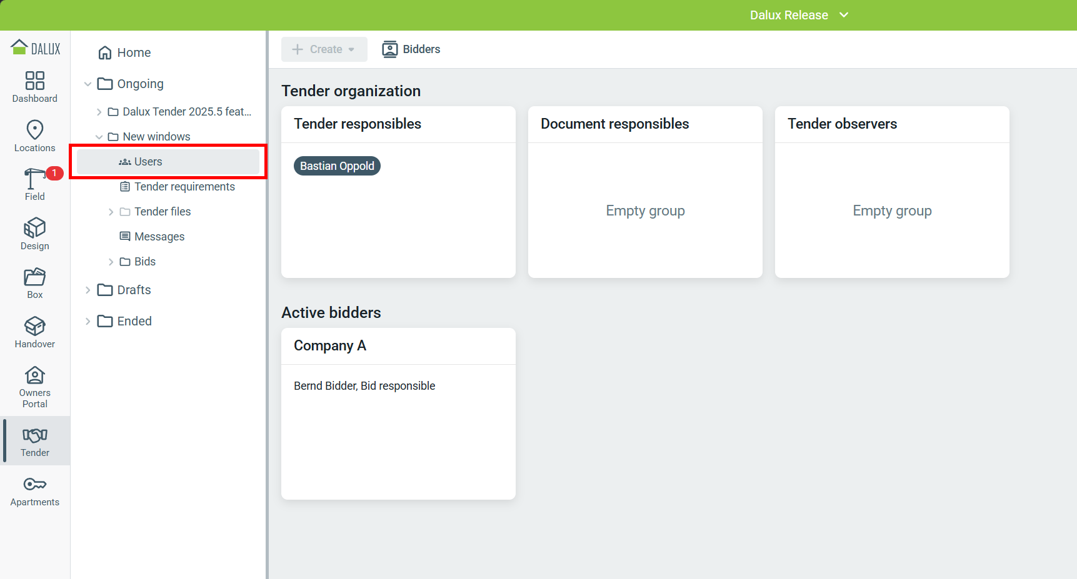Open the Apartments module
This screenshot has width=1077, height=579.
[x=35, y=492]
